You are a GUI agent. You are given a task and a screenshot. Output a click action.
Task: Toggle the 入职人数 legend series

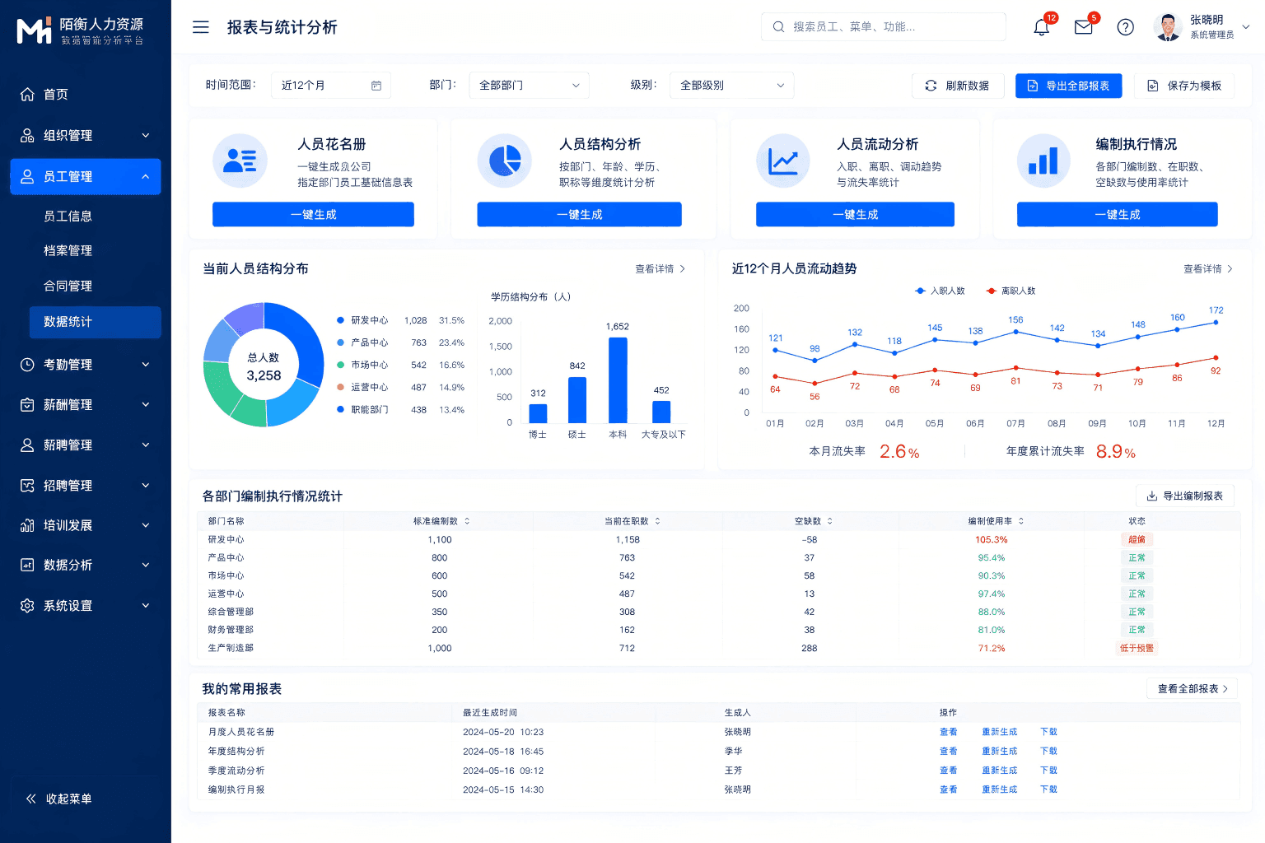(940, 291)
